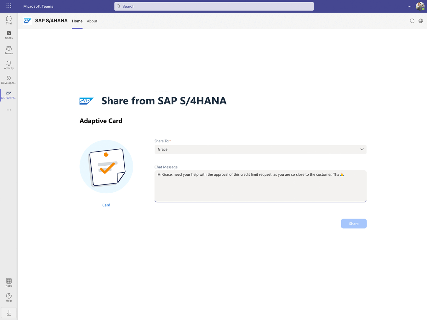
Task: Go to Teams in the sidebar
Action: pos(9,50)
